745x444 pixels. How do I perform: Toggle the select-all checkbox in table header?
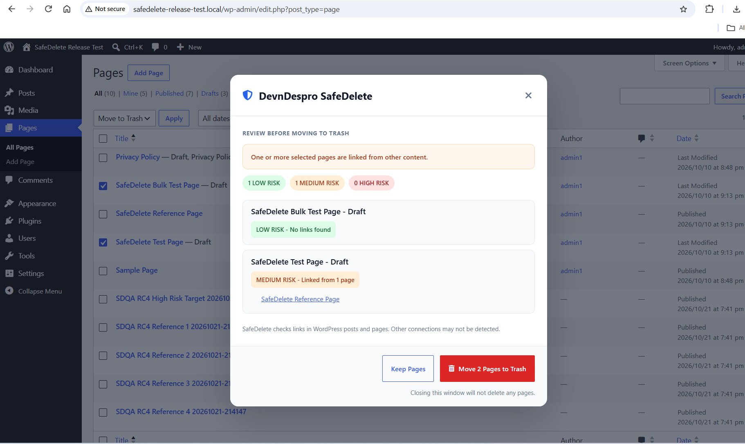103,139
